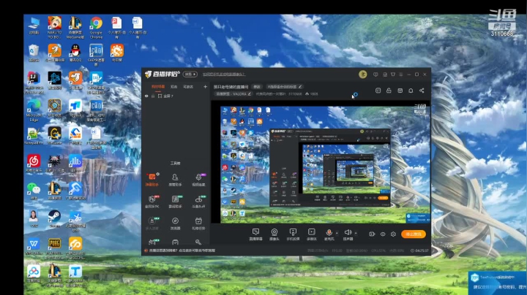Open the QQ penguin desktop icon

75,53
